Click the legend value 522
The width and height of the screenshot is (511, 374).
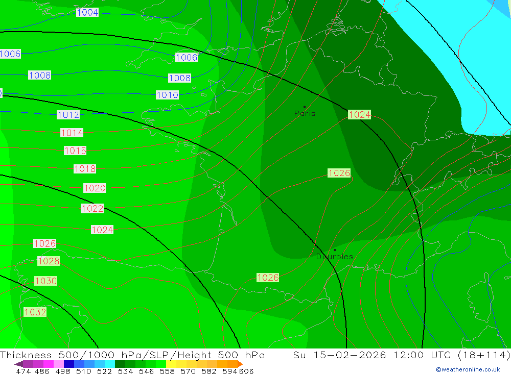click(104, 371)
